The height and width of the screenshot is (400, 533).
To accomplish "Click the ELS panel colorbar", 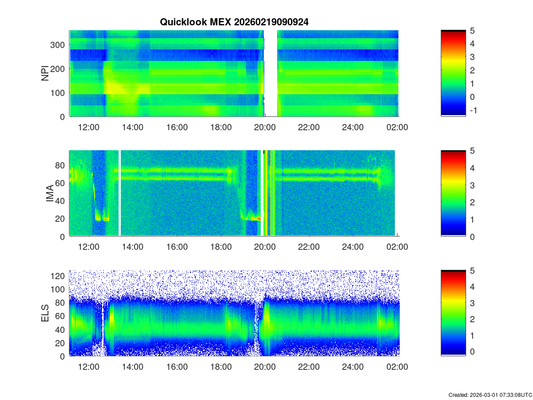I will point(453,313).
